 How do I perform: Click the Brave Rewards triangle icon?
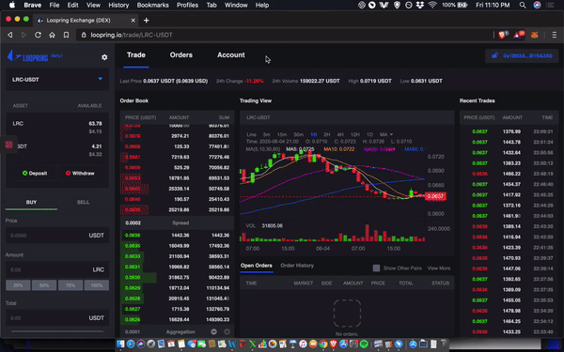518,35
